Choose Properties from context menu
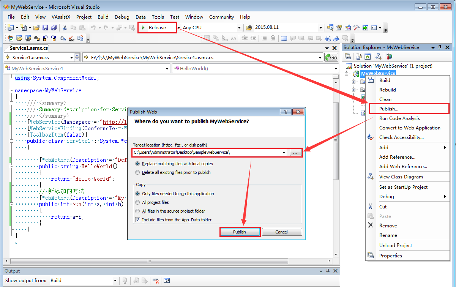 pyautogui.click(x=408, y=255)
